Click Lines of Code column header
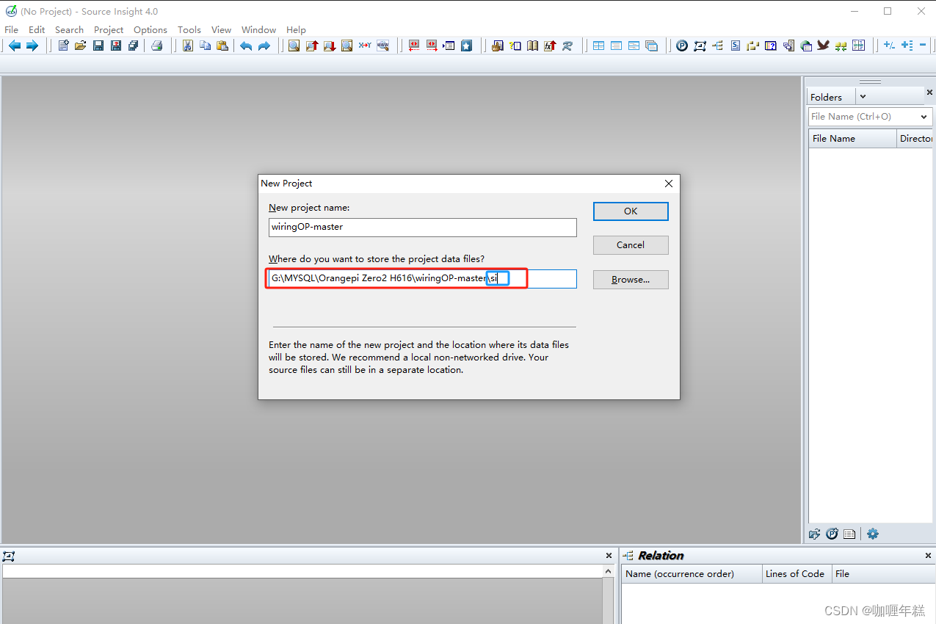This screenshot has height=624, width=936. (x=797, y=574)
